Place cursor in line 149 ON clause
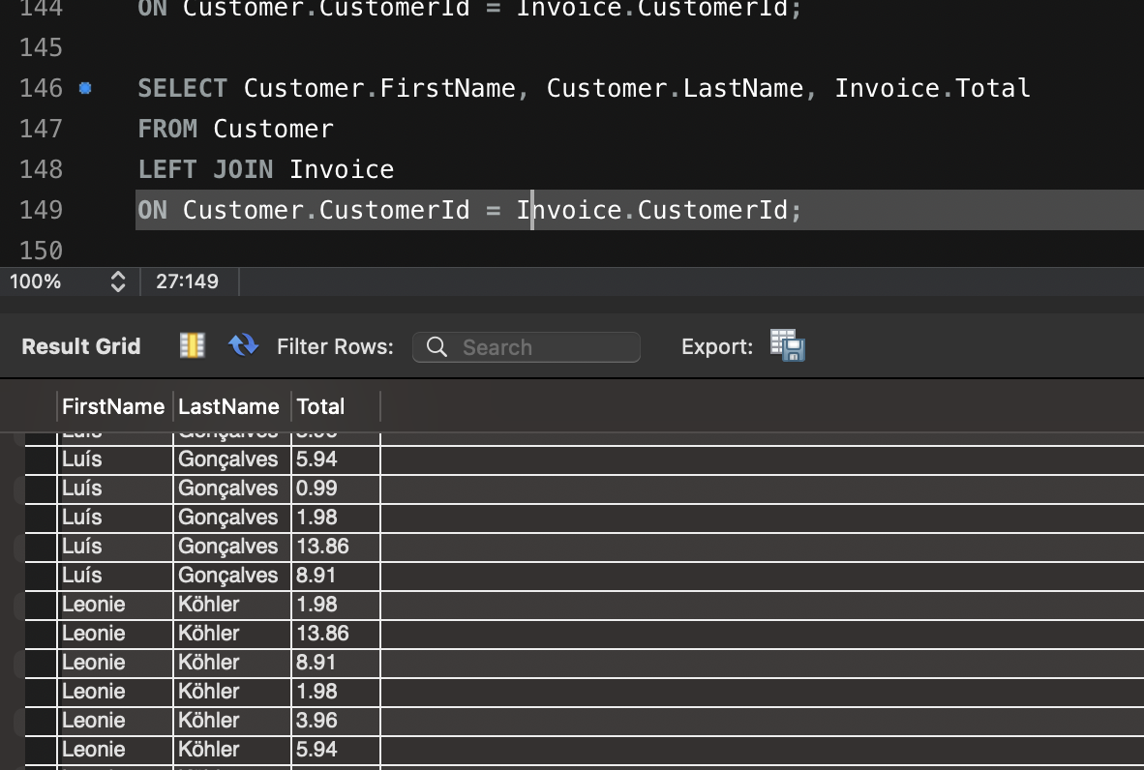This screenshot has width=1144, height=770. click(x=469, y=210)
